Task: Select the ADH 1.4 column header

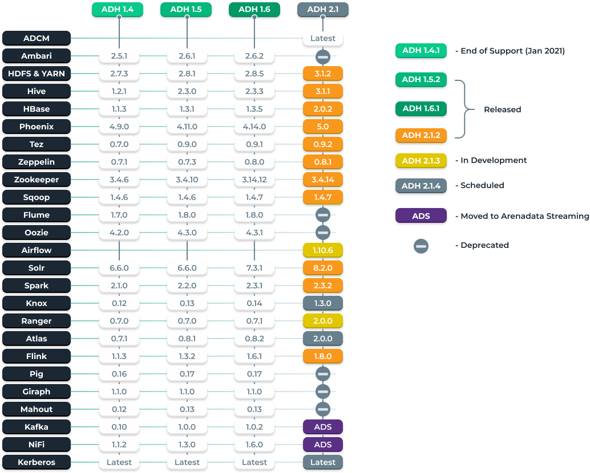Action: (x=118, y=9)
